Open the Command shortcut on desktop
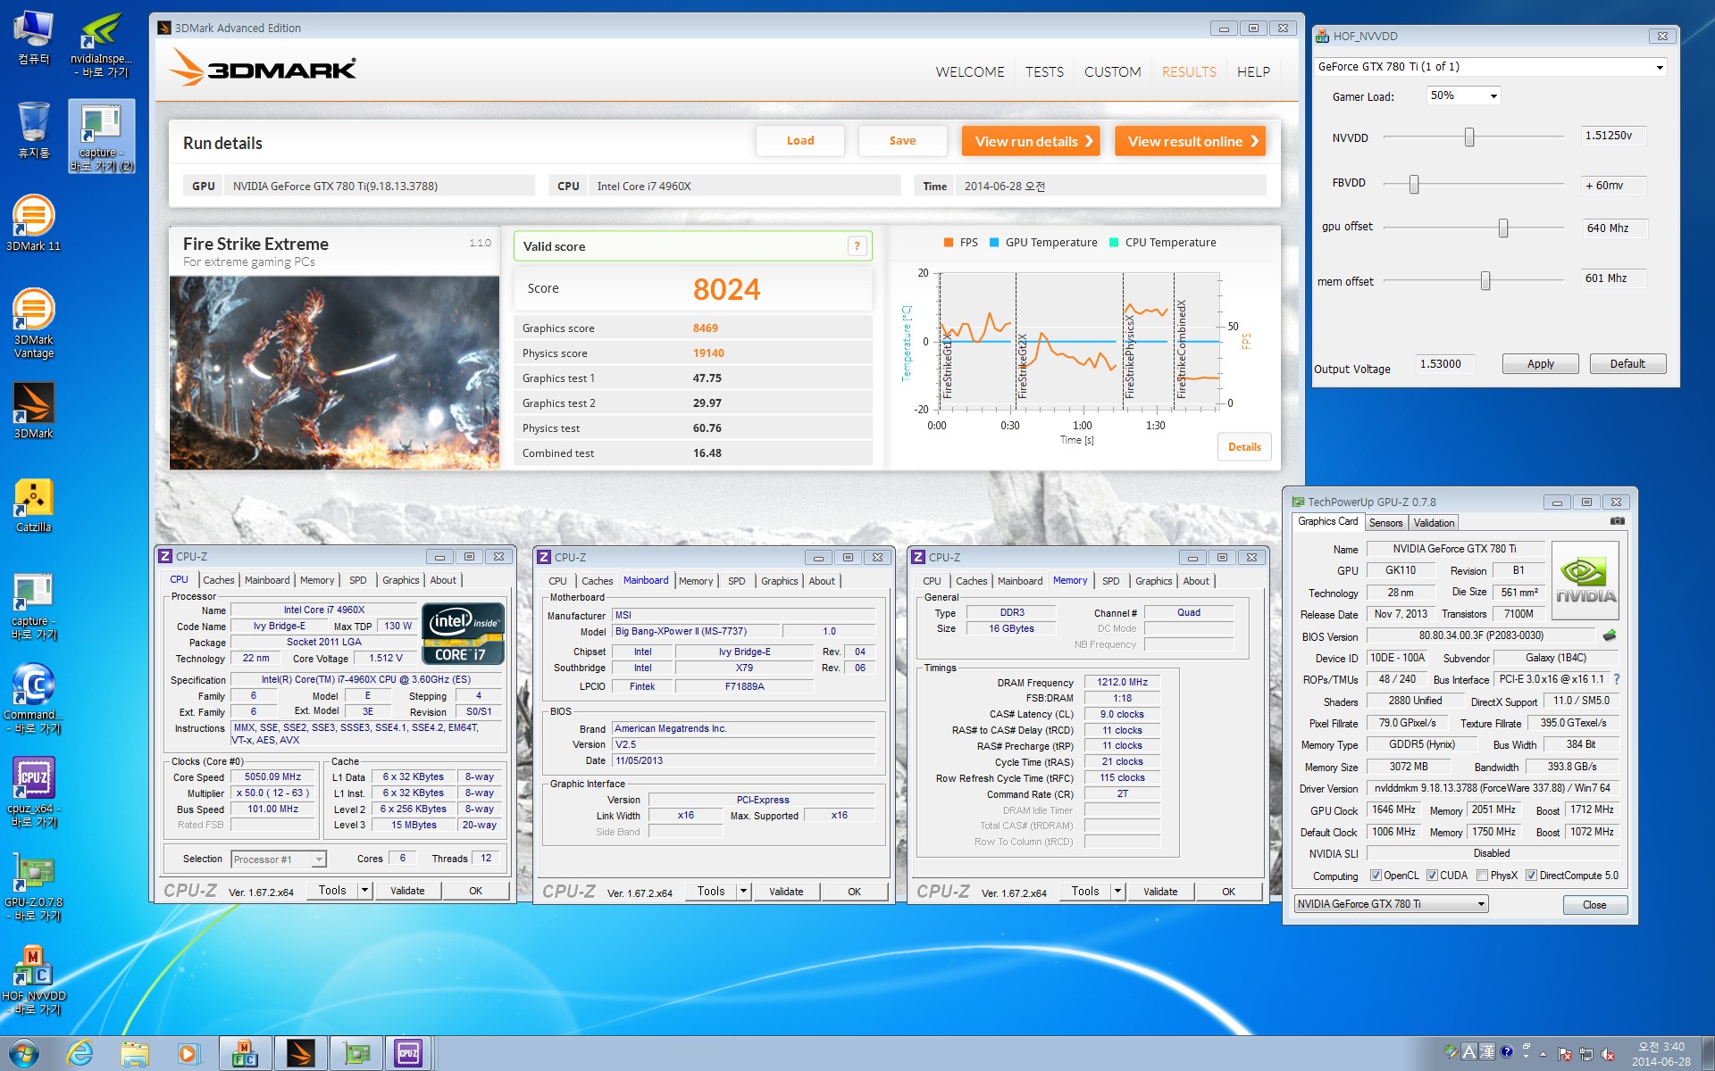Screen dimensions: 1715x1071 pyautogui.click(x=33, y=699)
